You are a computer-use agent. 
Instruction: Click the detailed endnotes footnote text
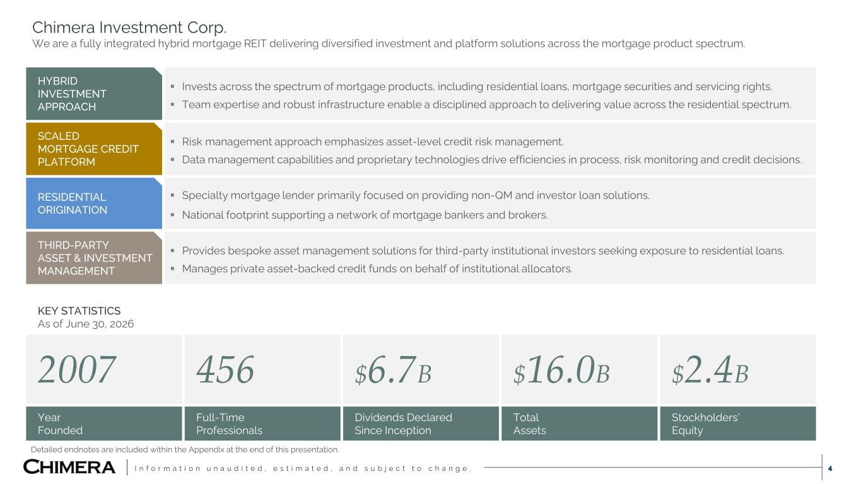click(185, 449)
